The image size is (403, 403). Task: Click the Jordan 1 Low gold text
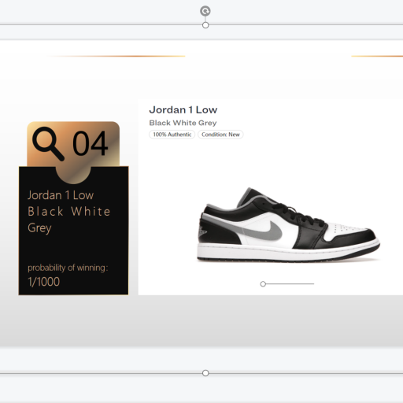click(61, 195)
